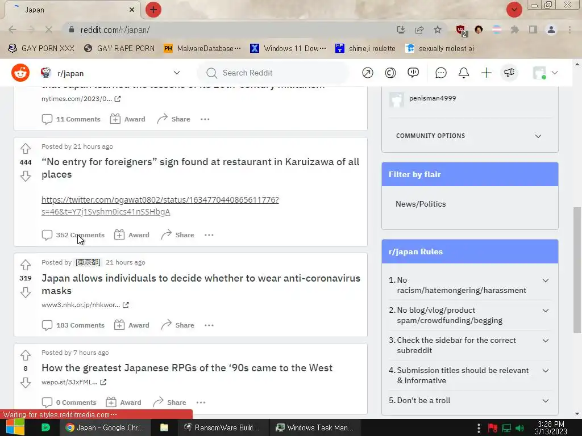The width and height of the screenshot is (582, 436).
Task: Give Award to the Karuizawa restaurant post
Action: click(x=132, y=235)
